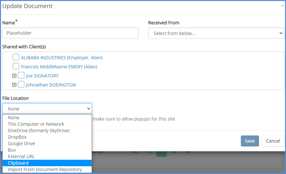Image resolution: width=286 pixels, height=174 pixels.
Task: Toggle the Joe SIGNATORY checkbox
Action: click(21, 75)
